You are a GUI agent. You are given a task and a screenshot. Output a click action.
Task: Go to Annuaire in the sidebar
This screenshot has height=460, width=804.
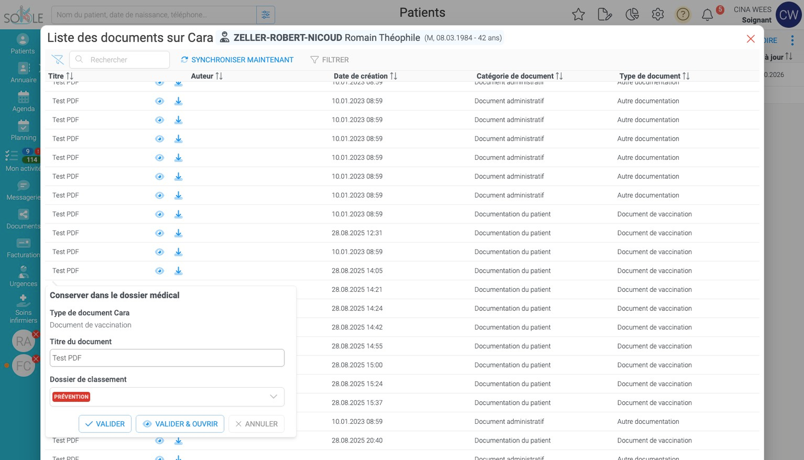pos(23,73)
